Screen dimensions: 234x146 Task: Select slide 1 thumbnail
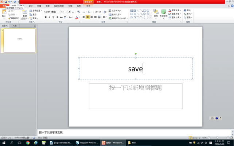19,40
